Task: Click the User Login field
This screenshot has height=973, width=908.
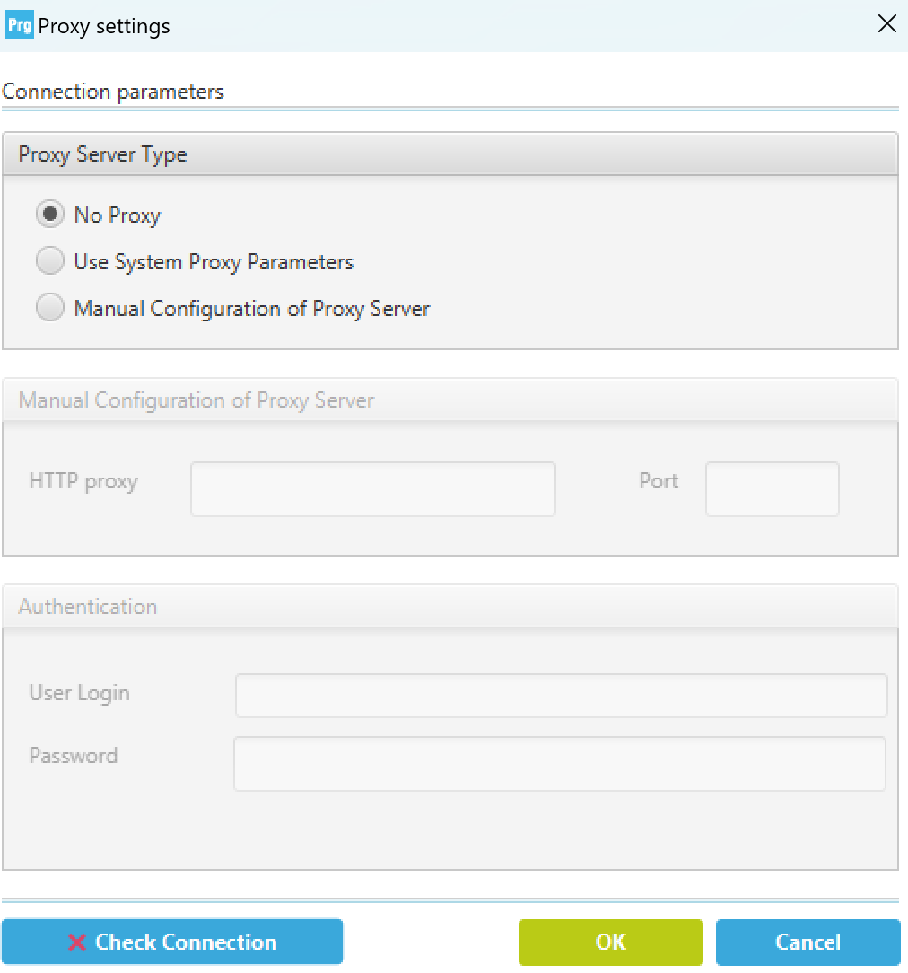Action: point(561,695)
